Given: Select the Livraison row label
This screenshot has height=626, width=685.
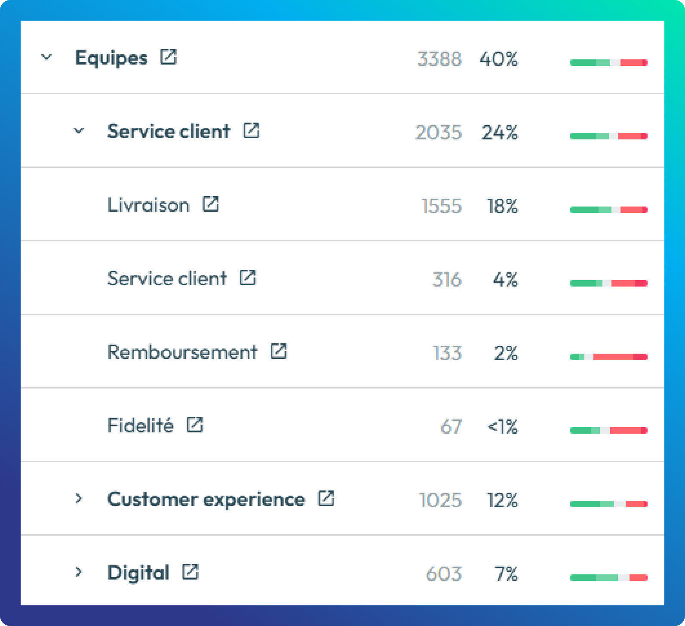Looking at the screenshot, I should coord(148,205).
